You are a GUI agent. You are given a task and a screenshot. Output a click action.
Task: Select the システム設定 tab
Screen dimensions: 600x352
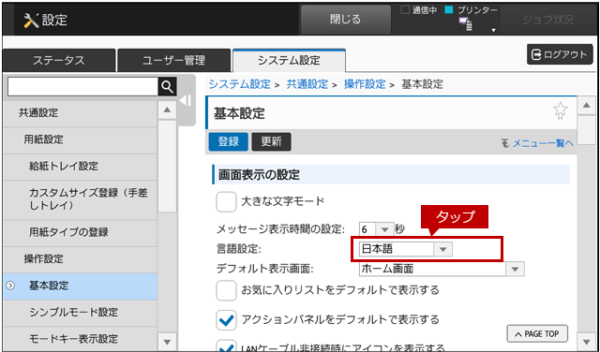289,61
